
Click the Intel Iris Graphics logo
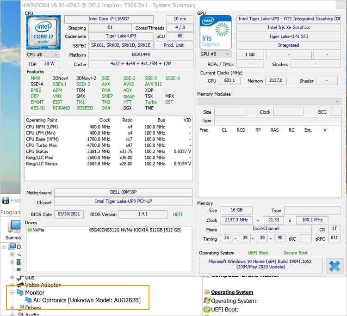[216, 32]
